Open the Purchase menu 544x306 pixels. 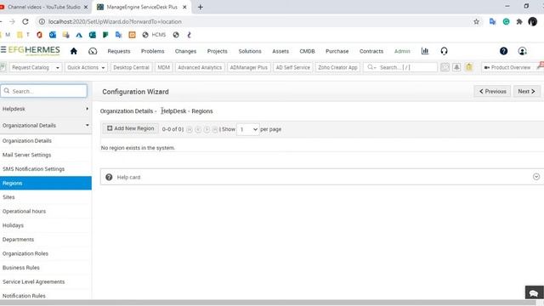[337, 51]
